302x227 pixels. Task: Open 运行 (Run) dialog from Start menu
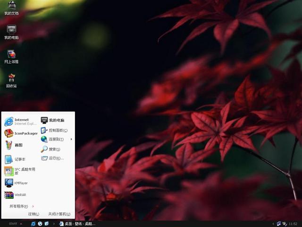55,158
